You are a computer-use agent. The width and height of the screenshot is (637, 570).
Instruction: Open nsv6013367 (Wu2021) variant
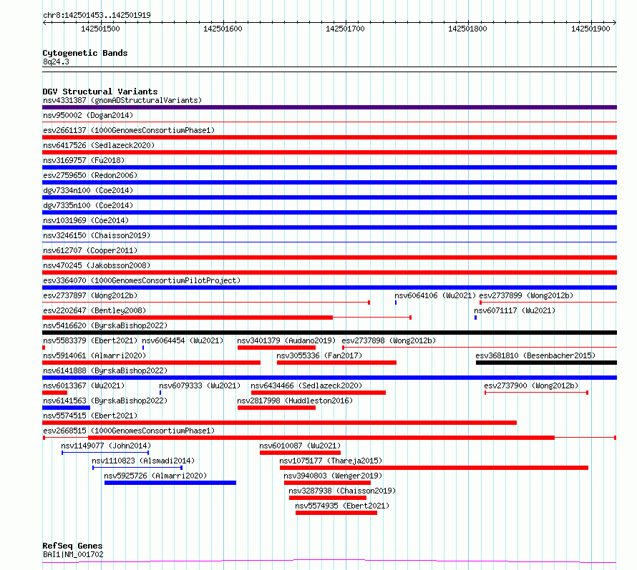pos(84,385)
